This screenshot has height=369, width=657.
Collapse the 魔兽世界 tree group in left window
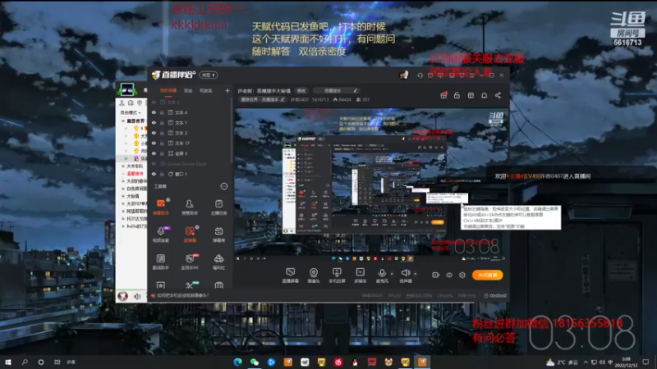(x=122, y=121)
